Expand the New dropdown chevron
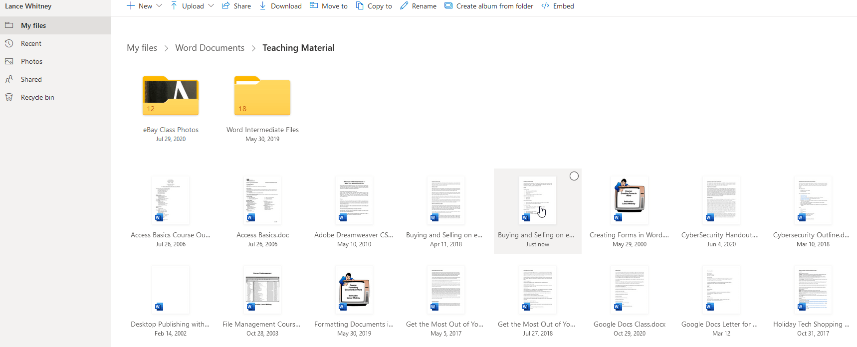857x347 pixels. point(159,6)
